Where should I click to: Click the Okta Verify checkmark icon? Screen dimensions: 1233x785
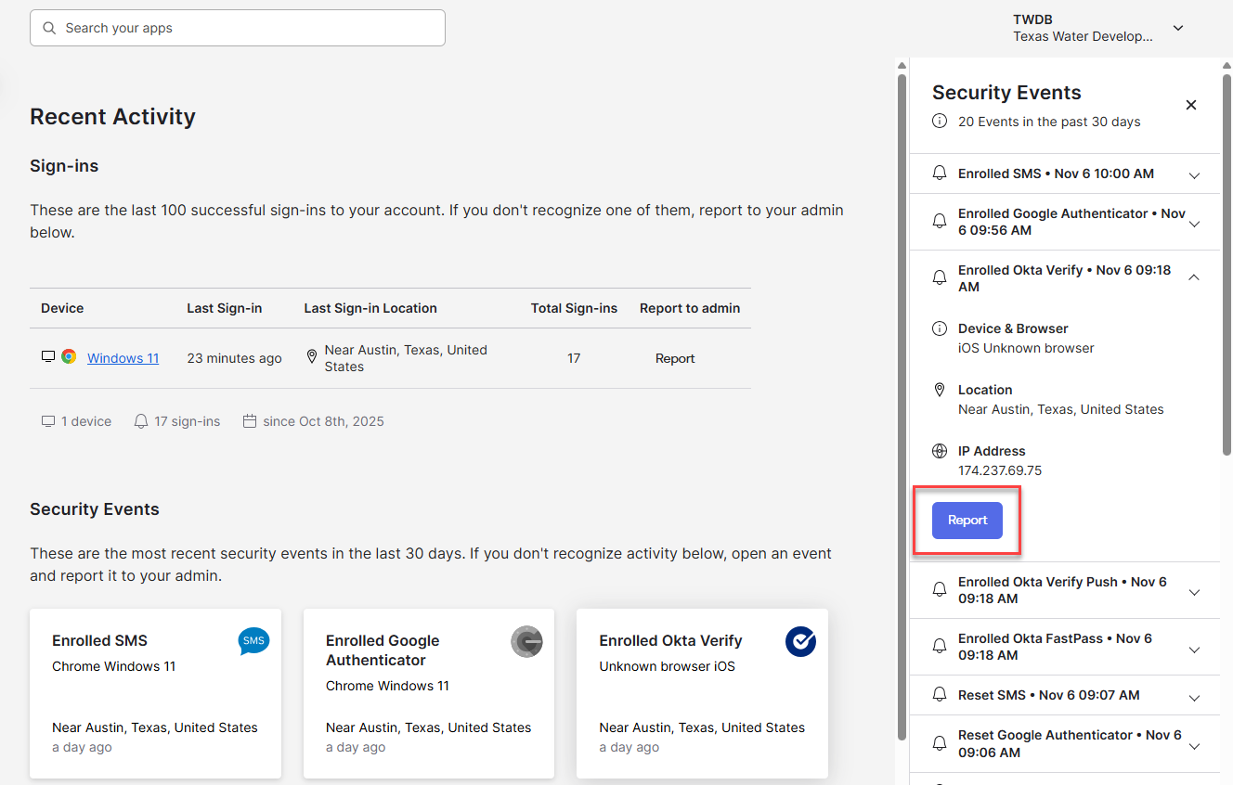pos(799,641)
